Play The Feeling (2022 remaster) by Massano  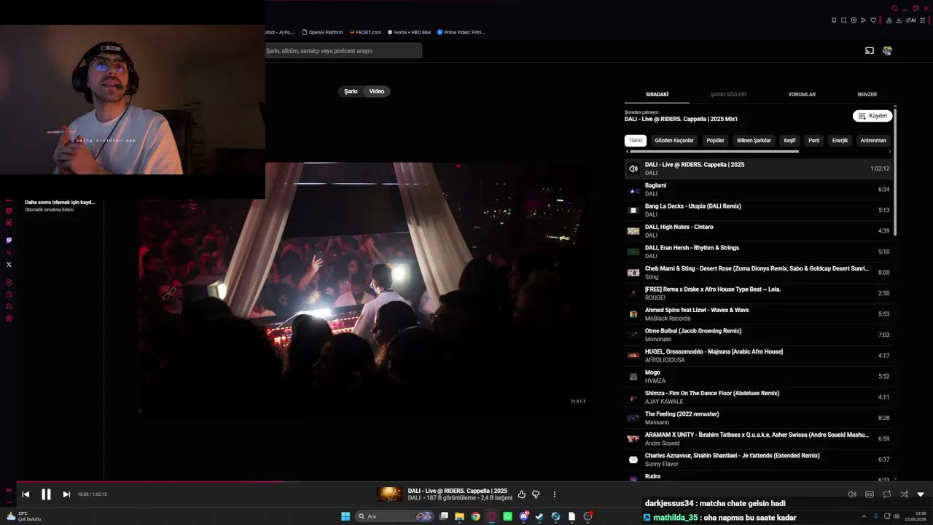[758, 418]
